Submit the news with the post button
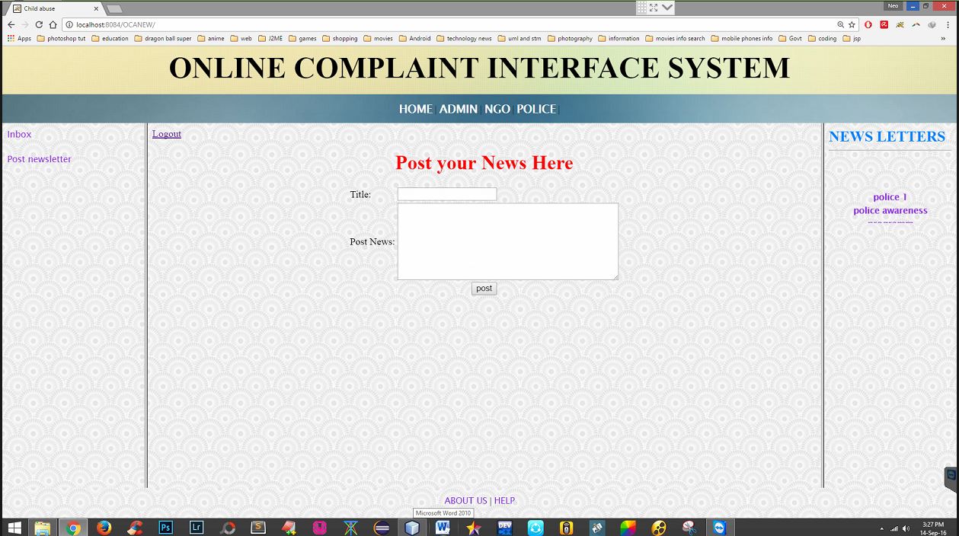Image resolution: width=959 pixels, height=536 pixels. (484, 289)
